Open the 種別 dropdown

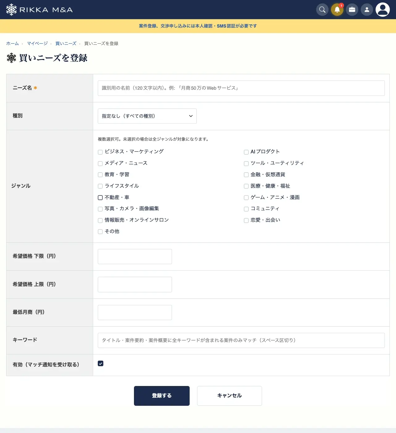coord(147,116)
